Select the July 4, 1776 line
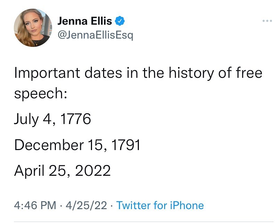This screenshot has width=277, height=223. tap(52, 119)
